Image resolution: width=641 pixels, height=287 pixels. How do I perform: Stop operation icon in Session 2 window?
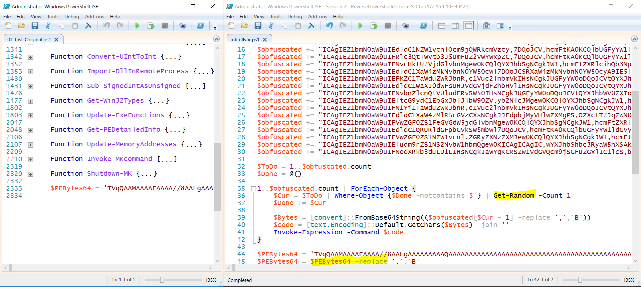click(x=388, y=26)
